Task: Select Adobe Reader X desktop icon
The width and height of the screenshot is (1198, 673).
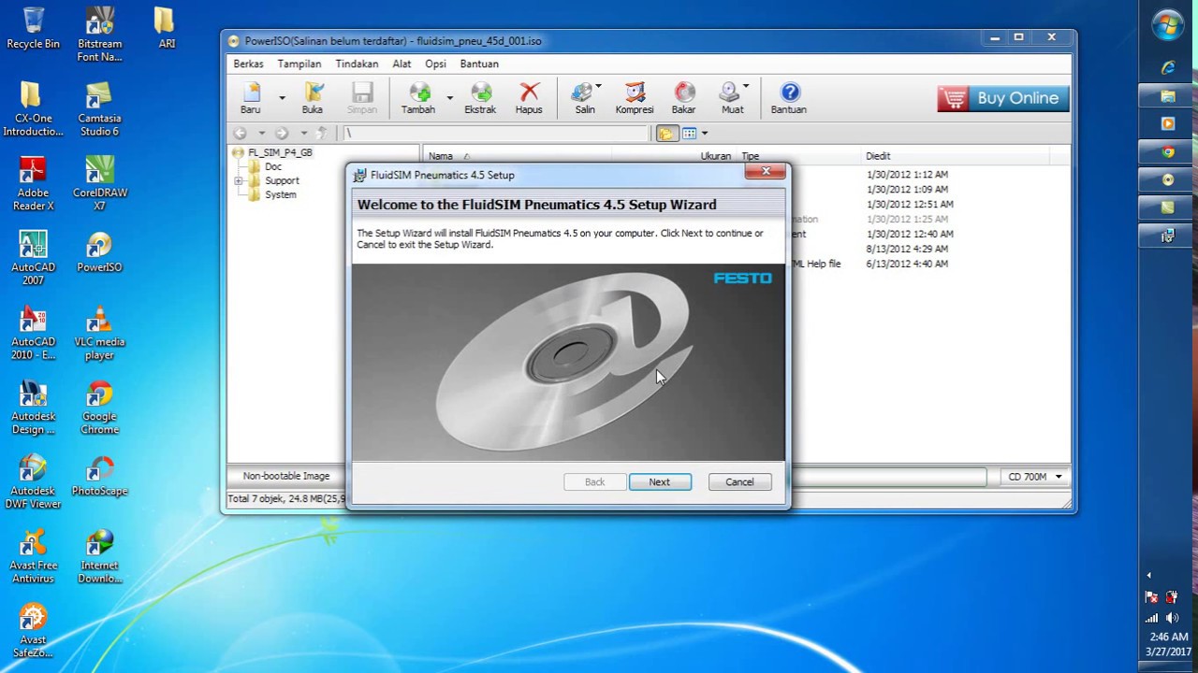Action: [33, 183]
